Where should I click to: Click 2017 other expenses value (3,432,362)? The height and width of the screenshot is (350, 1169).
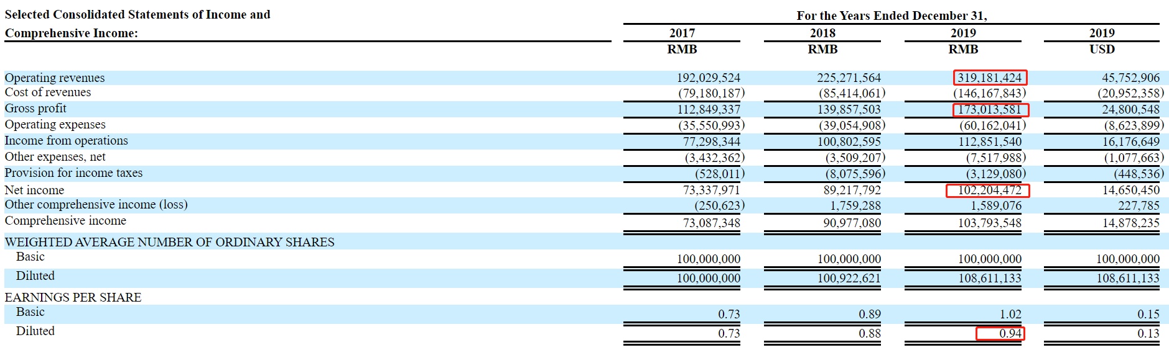coord(715,158)
